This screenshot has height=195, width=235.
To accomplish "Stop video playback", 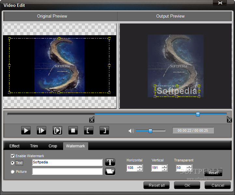I will pos(73,130).
